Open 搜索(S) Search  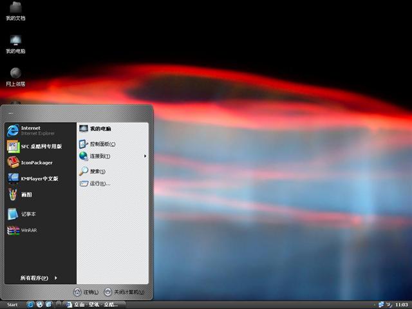pyautogui.click(x=113, y=171)
